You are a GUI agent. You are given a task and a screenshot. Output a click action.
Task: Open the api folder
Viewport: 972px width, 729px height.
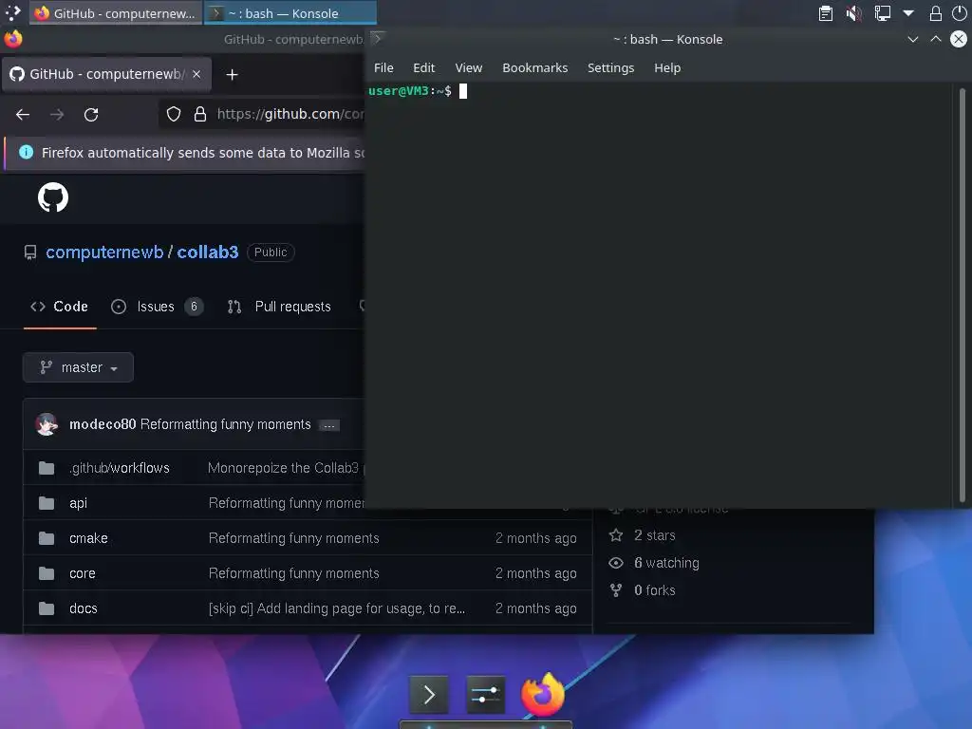tap(78, 503)
